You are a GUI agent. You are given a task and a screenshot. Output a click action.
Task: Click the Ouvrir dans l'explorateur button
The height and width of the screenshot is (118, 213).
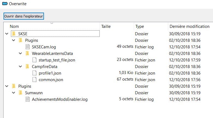tap(24, 16)
